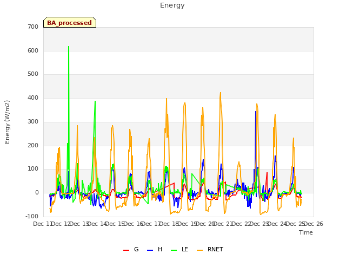Toggle the LE series legend entry
The image size is (346, 260).
point(179,249)
